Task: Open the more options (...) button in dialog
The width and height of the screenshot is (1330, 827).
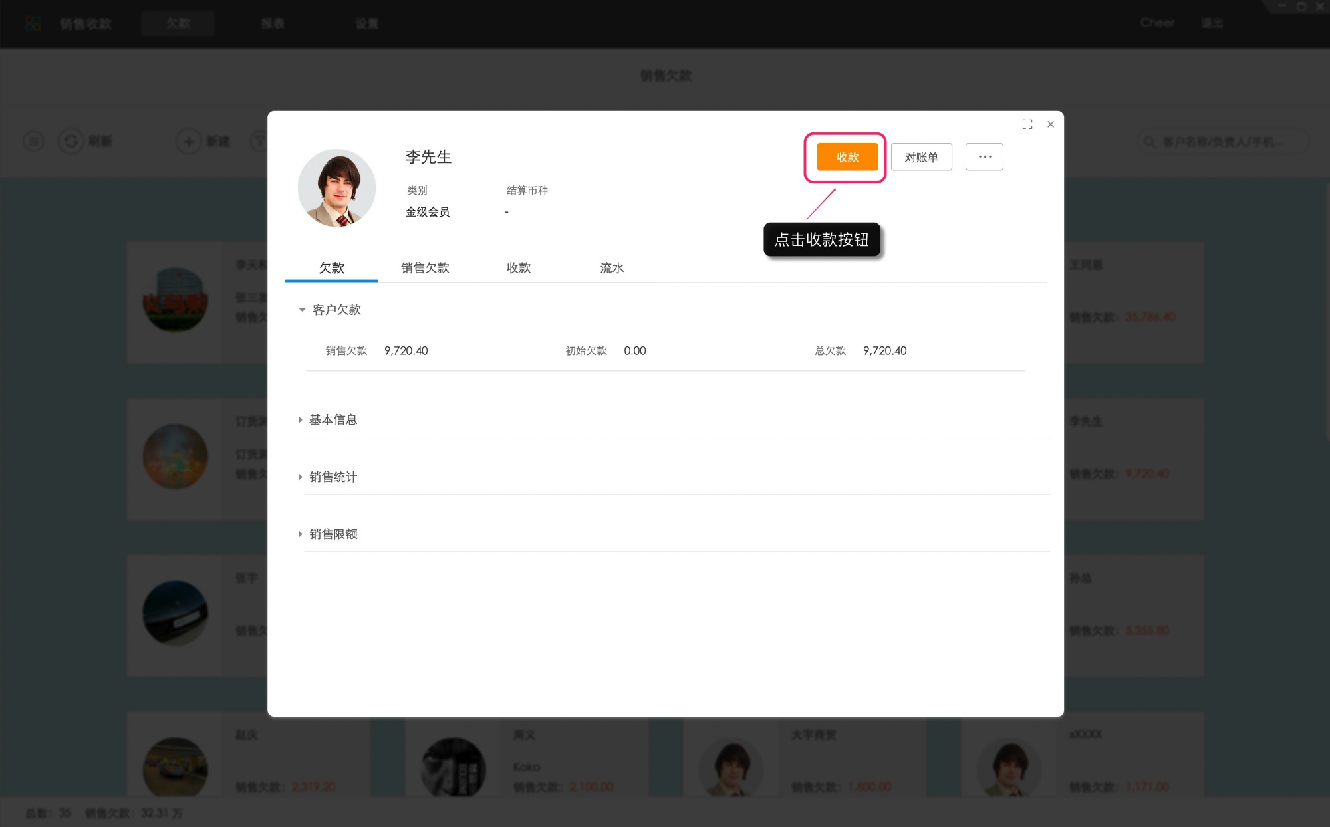Action: point(984,156)
